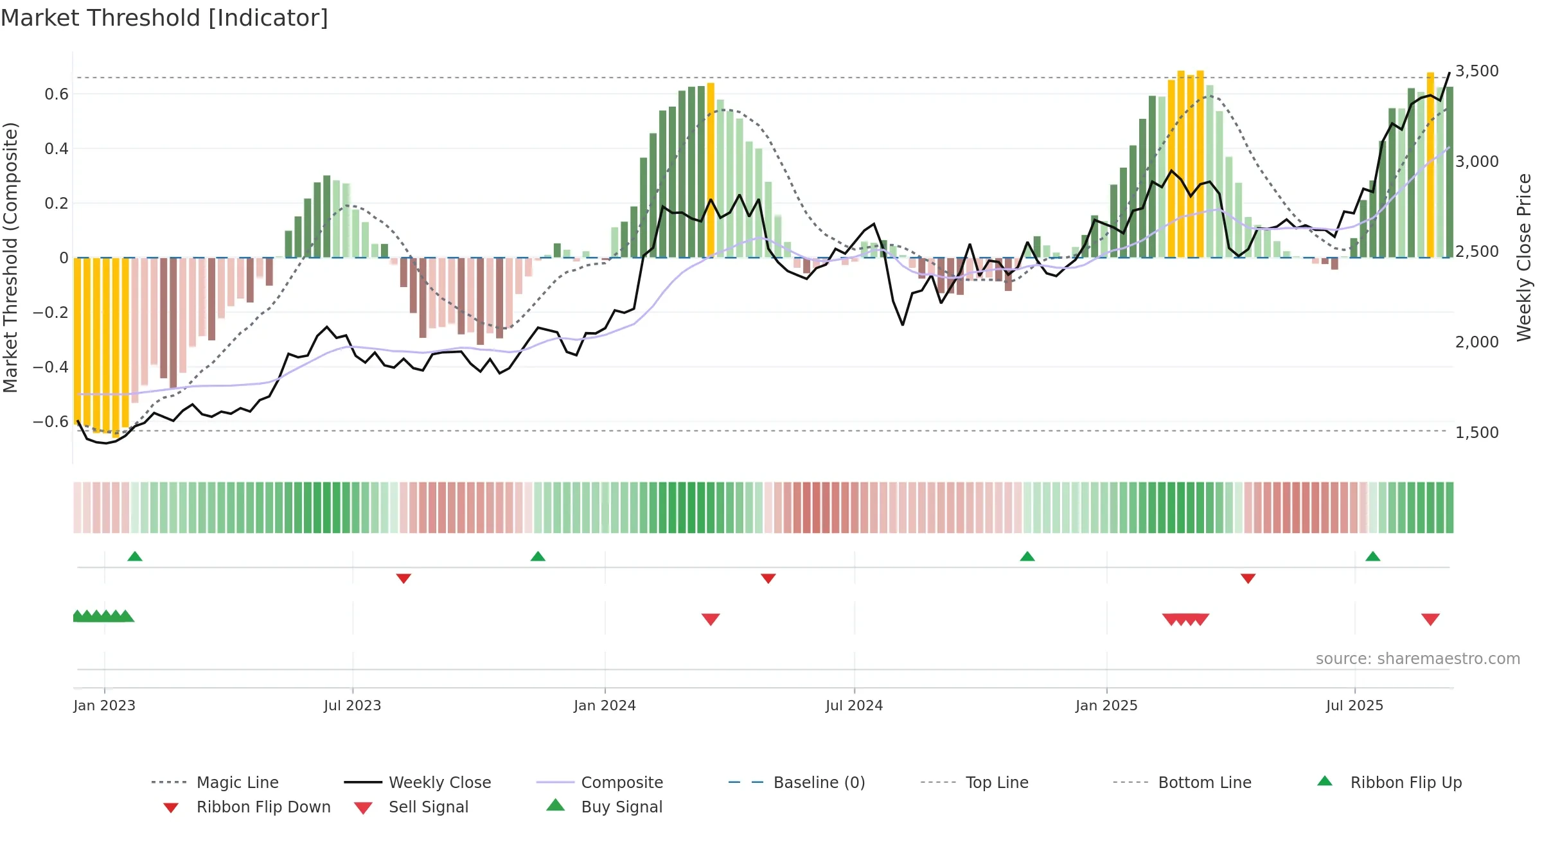Toggle the Weekly Close legend entry
The image size is (1542, 867).
[x=418, y=782]
